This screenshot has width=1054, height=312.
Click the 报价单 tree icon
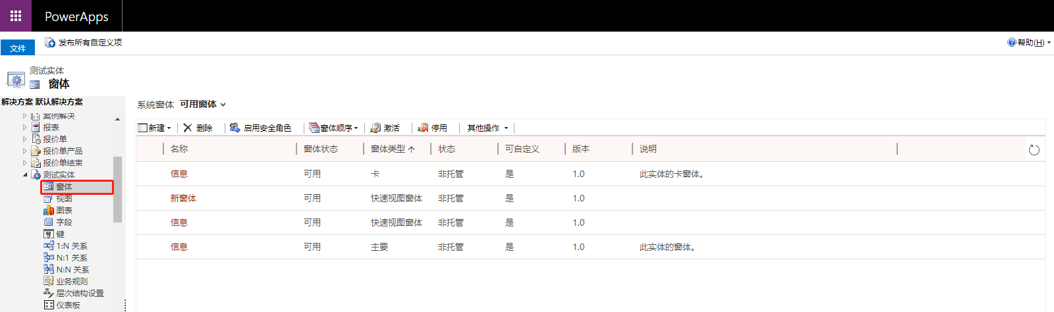point(36,139)
